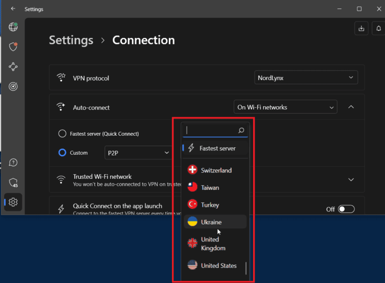The height and width of the screenshot is (283, 385).
Task: Expand the Trusted Wi-Fi network section
Action: point(351,180)
